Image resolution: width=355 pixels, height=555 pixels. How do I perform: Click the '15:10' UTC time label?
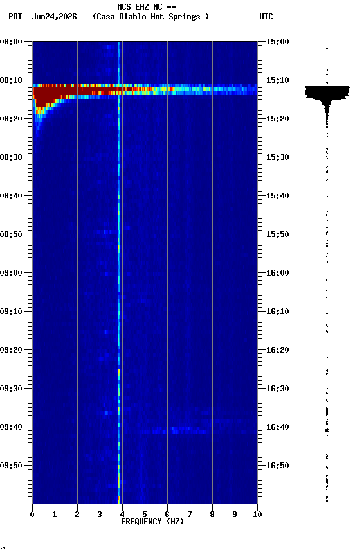(278, 80)
